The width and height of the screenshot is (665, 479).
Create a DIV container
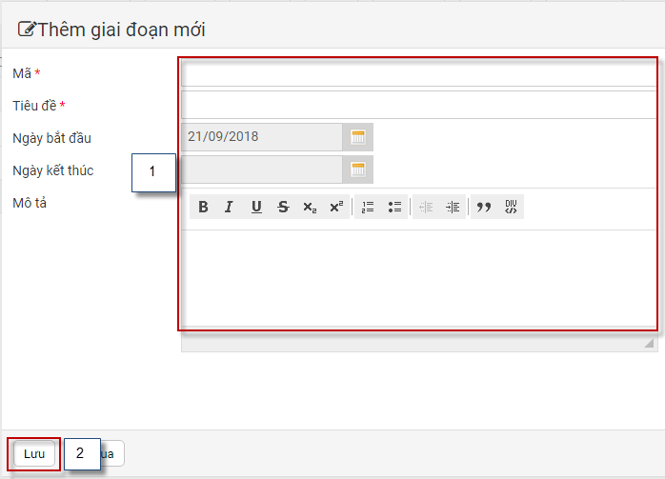coord(511,207)
